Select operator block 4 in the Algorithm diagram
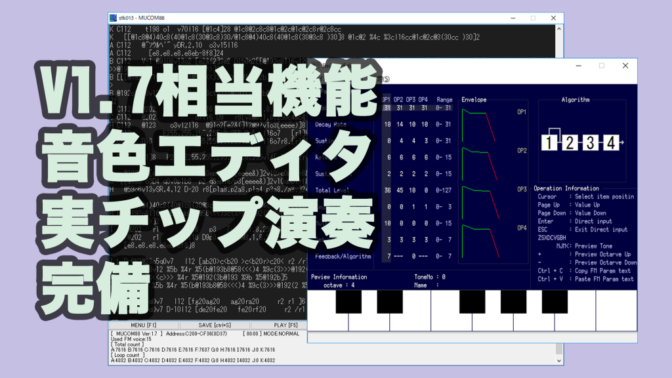This screenshot has width=672, height=378. (612, 142)
